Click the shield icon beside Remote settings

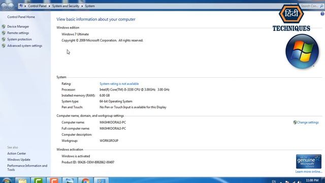(x=4, y=33)
